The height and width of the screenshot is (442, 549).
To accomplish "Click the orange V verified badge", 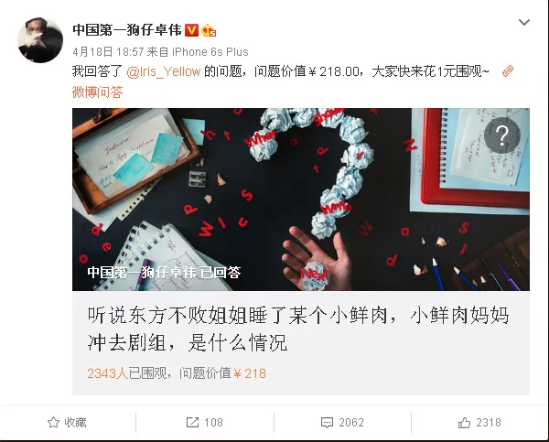I will pos(191,30).
